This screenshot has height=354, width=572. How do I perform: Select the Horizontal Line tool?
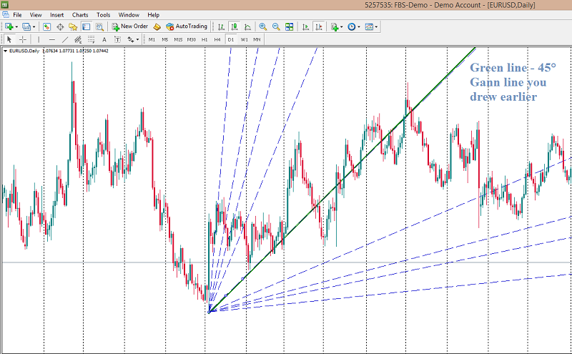point(51,39)
